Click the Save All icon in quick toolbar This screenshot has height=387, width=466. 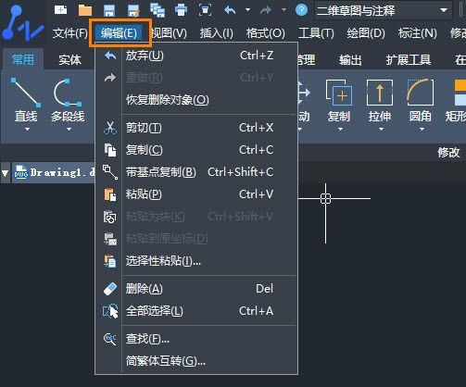[x=157, y=10]
